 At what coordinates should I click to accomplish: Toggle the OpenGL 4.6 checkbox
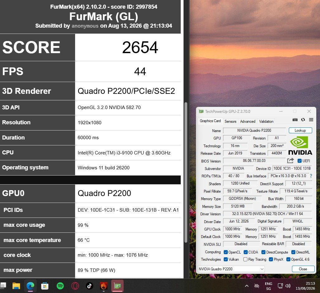tap(288, 259)
